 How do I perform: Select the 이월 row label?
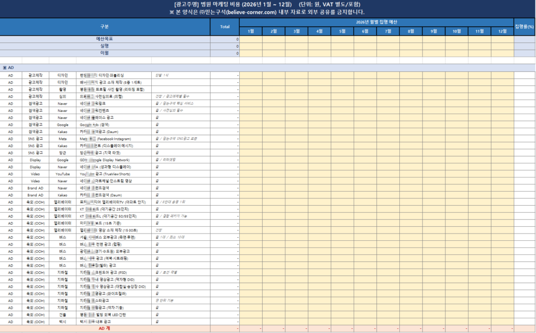click(105, 53)
